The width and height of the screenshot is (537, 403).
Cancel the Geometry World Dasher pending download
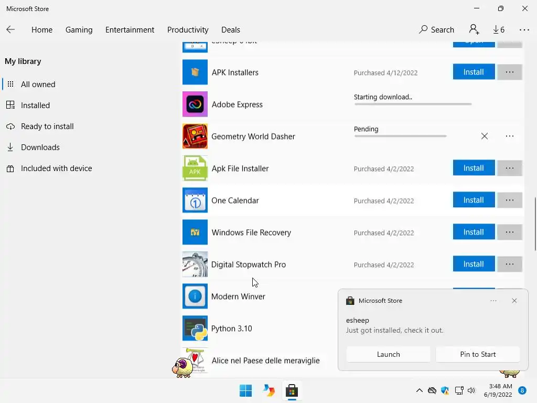click(x=484, y=136)
